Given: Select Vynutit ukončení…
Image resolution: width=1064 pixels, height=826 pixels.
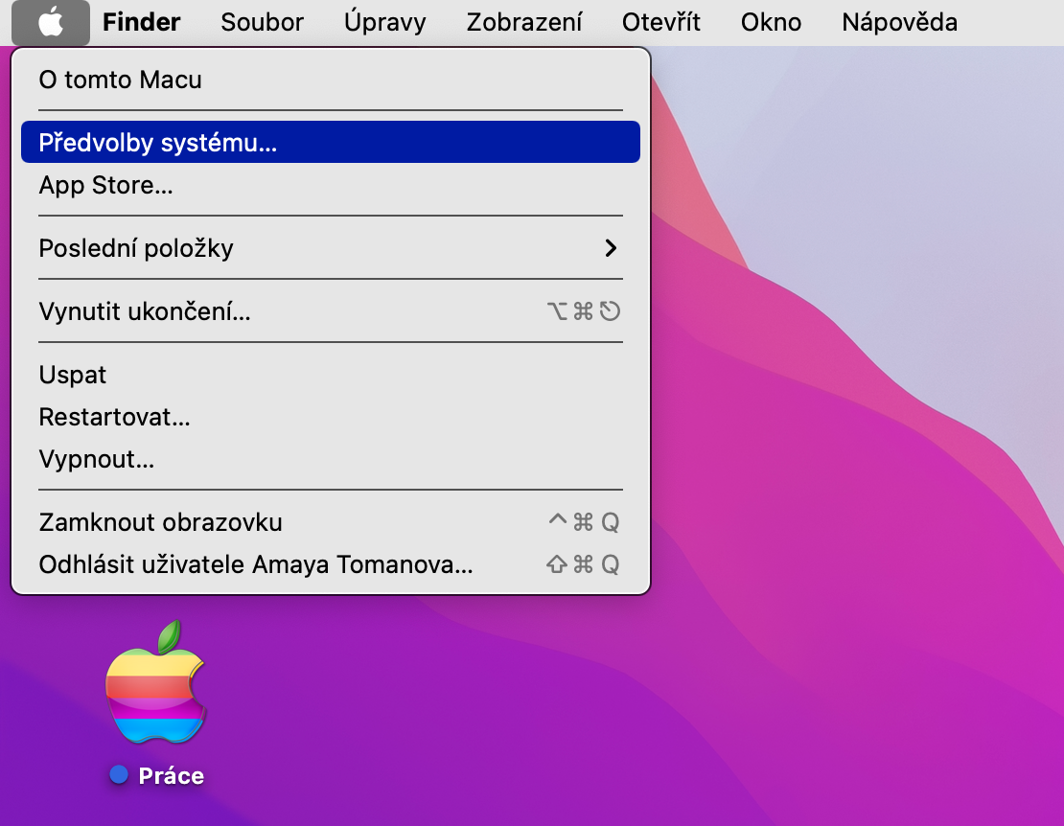Looking at the screenshot, I should coord(331,311).
